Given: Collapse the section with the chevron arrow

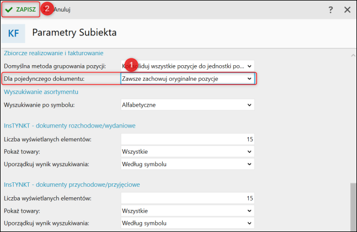Looking at the screenshot, I should (353, 55).
